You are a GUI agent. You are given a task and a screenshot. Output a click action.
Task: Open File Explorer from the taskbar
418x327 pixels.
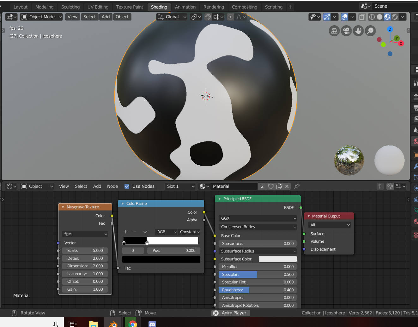click(x=93, y=324)
